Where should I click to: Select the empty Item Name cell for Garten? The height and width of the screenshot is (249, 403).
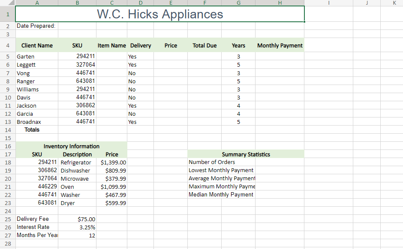click(111, 56)
